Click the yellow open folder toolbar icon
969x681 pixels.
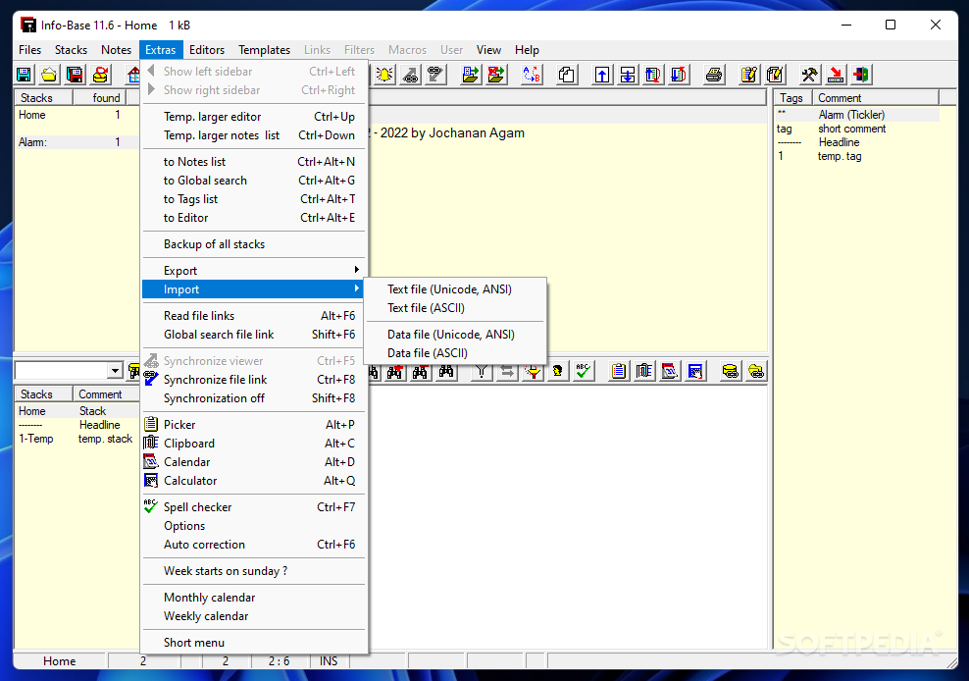tap(49, 75)
